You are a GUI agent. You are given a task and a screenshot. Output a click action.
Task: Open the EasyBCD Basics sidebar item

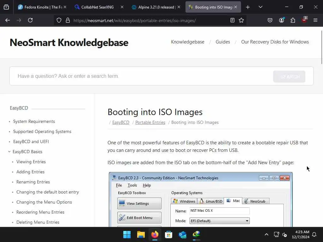click(27, 152)
